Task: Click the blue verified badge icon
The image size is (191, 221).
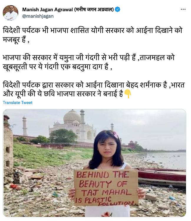Action: click(x=117, y=9)
